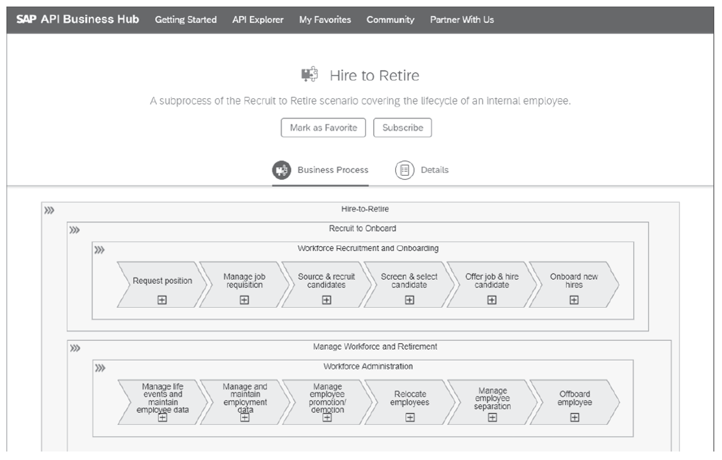Viewport: 722px width, 460px height.
Task: Select the Onboard new hires step text
Action: click(x=574, y=281)
